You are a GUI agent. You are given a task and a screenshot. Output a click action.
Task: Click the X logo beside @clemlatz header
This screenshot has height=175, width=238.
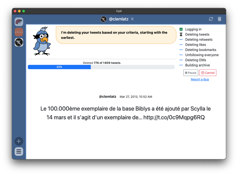pyautogui.click(x=103, y=19)
